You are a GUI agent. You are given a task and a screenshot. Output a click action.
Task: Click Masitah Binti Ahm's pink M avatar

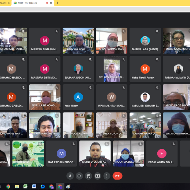coord(45,41)
